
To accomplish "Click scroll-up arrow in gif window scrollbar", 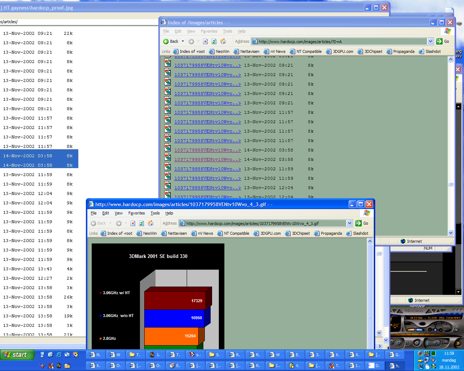I will coord(370,241).
